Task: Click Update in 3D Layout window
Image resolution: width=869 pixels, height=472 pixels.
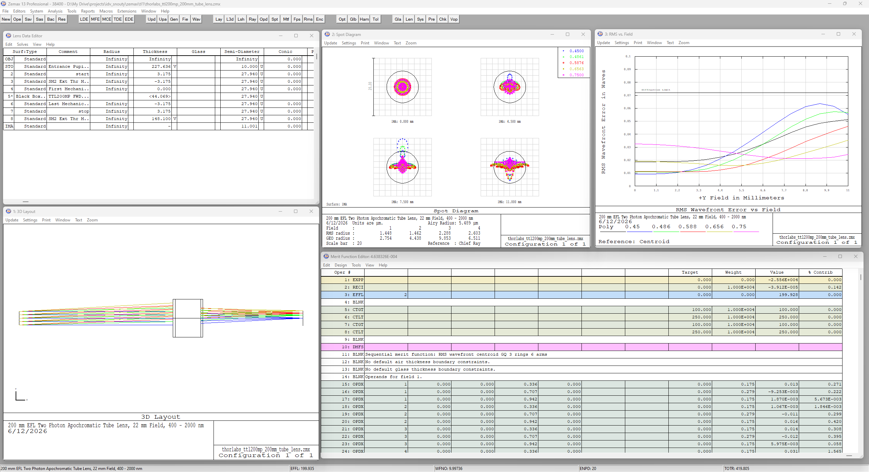Action: (x=12, y=220)
